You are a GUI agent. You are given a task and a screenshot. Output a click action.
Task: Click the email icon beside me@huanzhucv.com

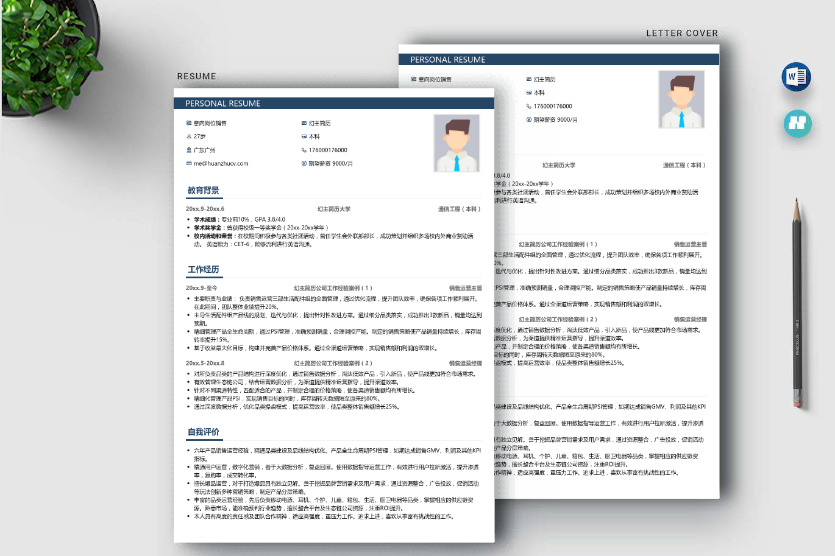click(x=189, y=163)
